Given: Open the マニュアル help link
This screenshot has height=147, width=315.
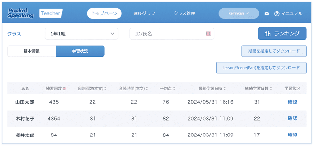Looking at the screenshot, I should coord(288,14).
